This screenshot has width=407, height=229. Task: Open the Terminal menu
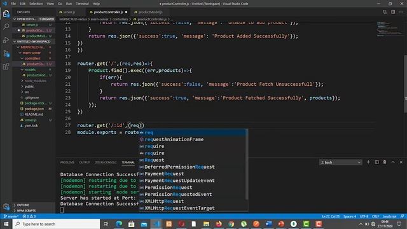pos(82,4)
